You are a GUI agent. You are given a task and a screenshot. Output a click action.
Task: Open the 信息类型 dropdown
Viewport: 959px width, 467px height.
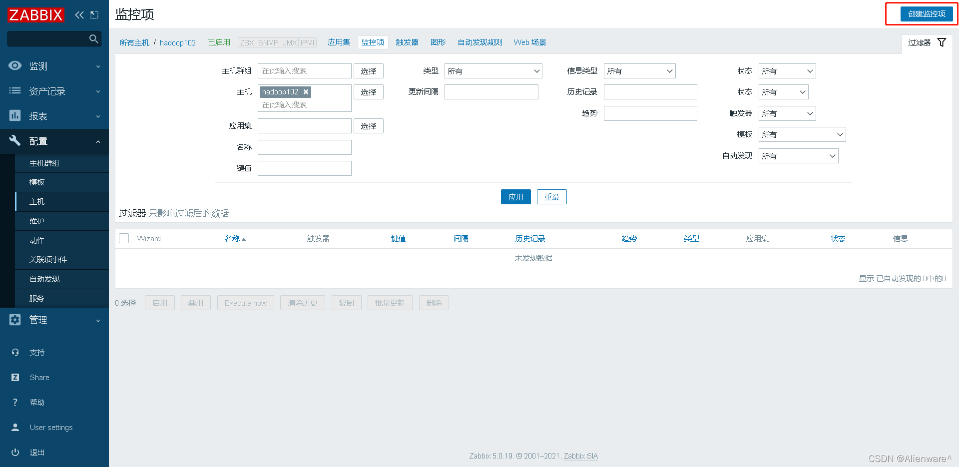pyautogui.click(x=639, y=71)
